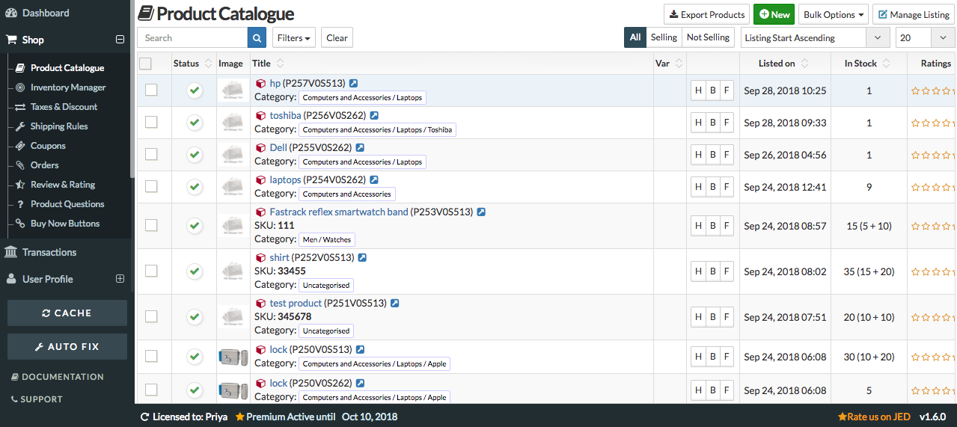Collapse the Shop menu section

(119, 40)
